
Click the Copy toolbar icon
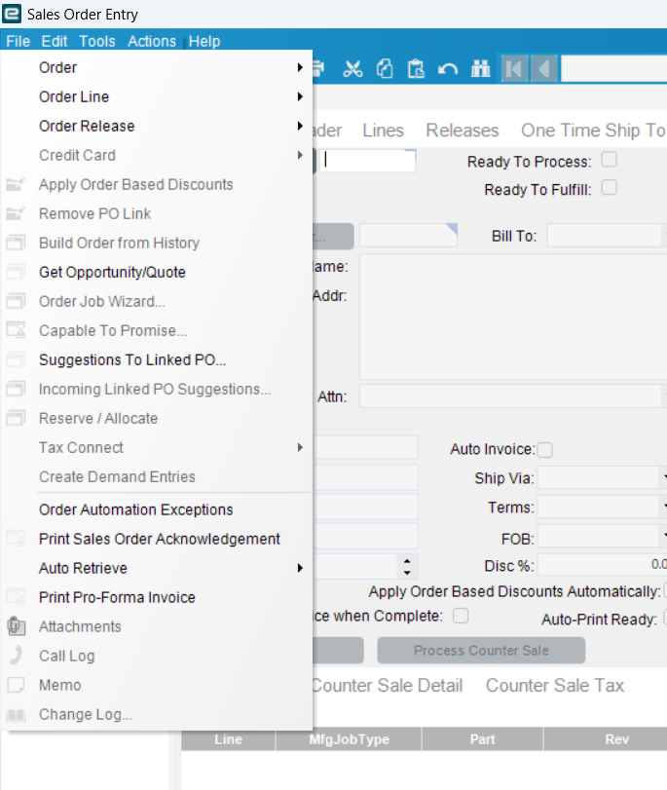click(x=385, y=69)
